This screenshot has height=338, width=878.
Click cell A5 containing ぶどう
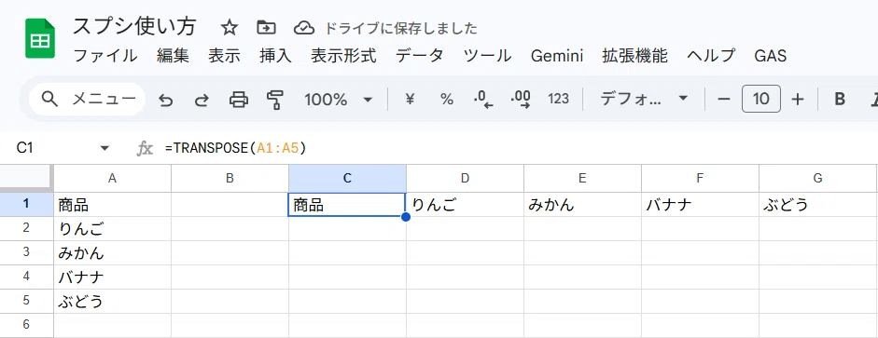click(x=113, y=301)
